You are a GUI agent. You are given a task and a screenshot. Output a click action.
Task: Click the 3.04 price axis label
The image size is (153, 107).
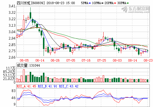pyautogui.click(x=12, y=32)
